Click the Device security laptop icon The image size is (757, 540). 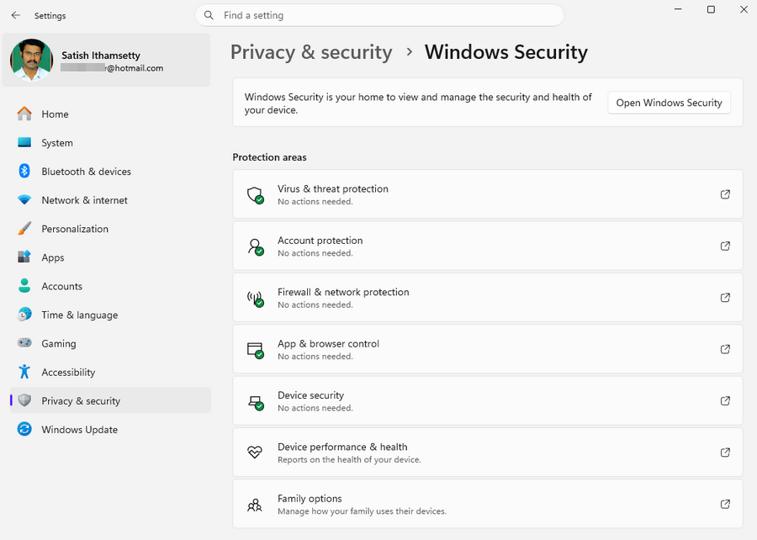pos(256,402)
